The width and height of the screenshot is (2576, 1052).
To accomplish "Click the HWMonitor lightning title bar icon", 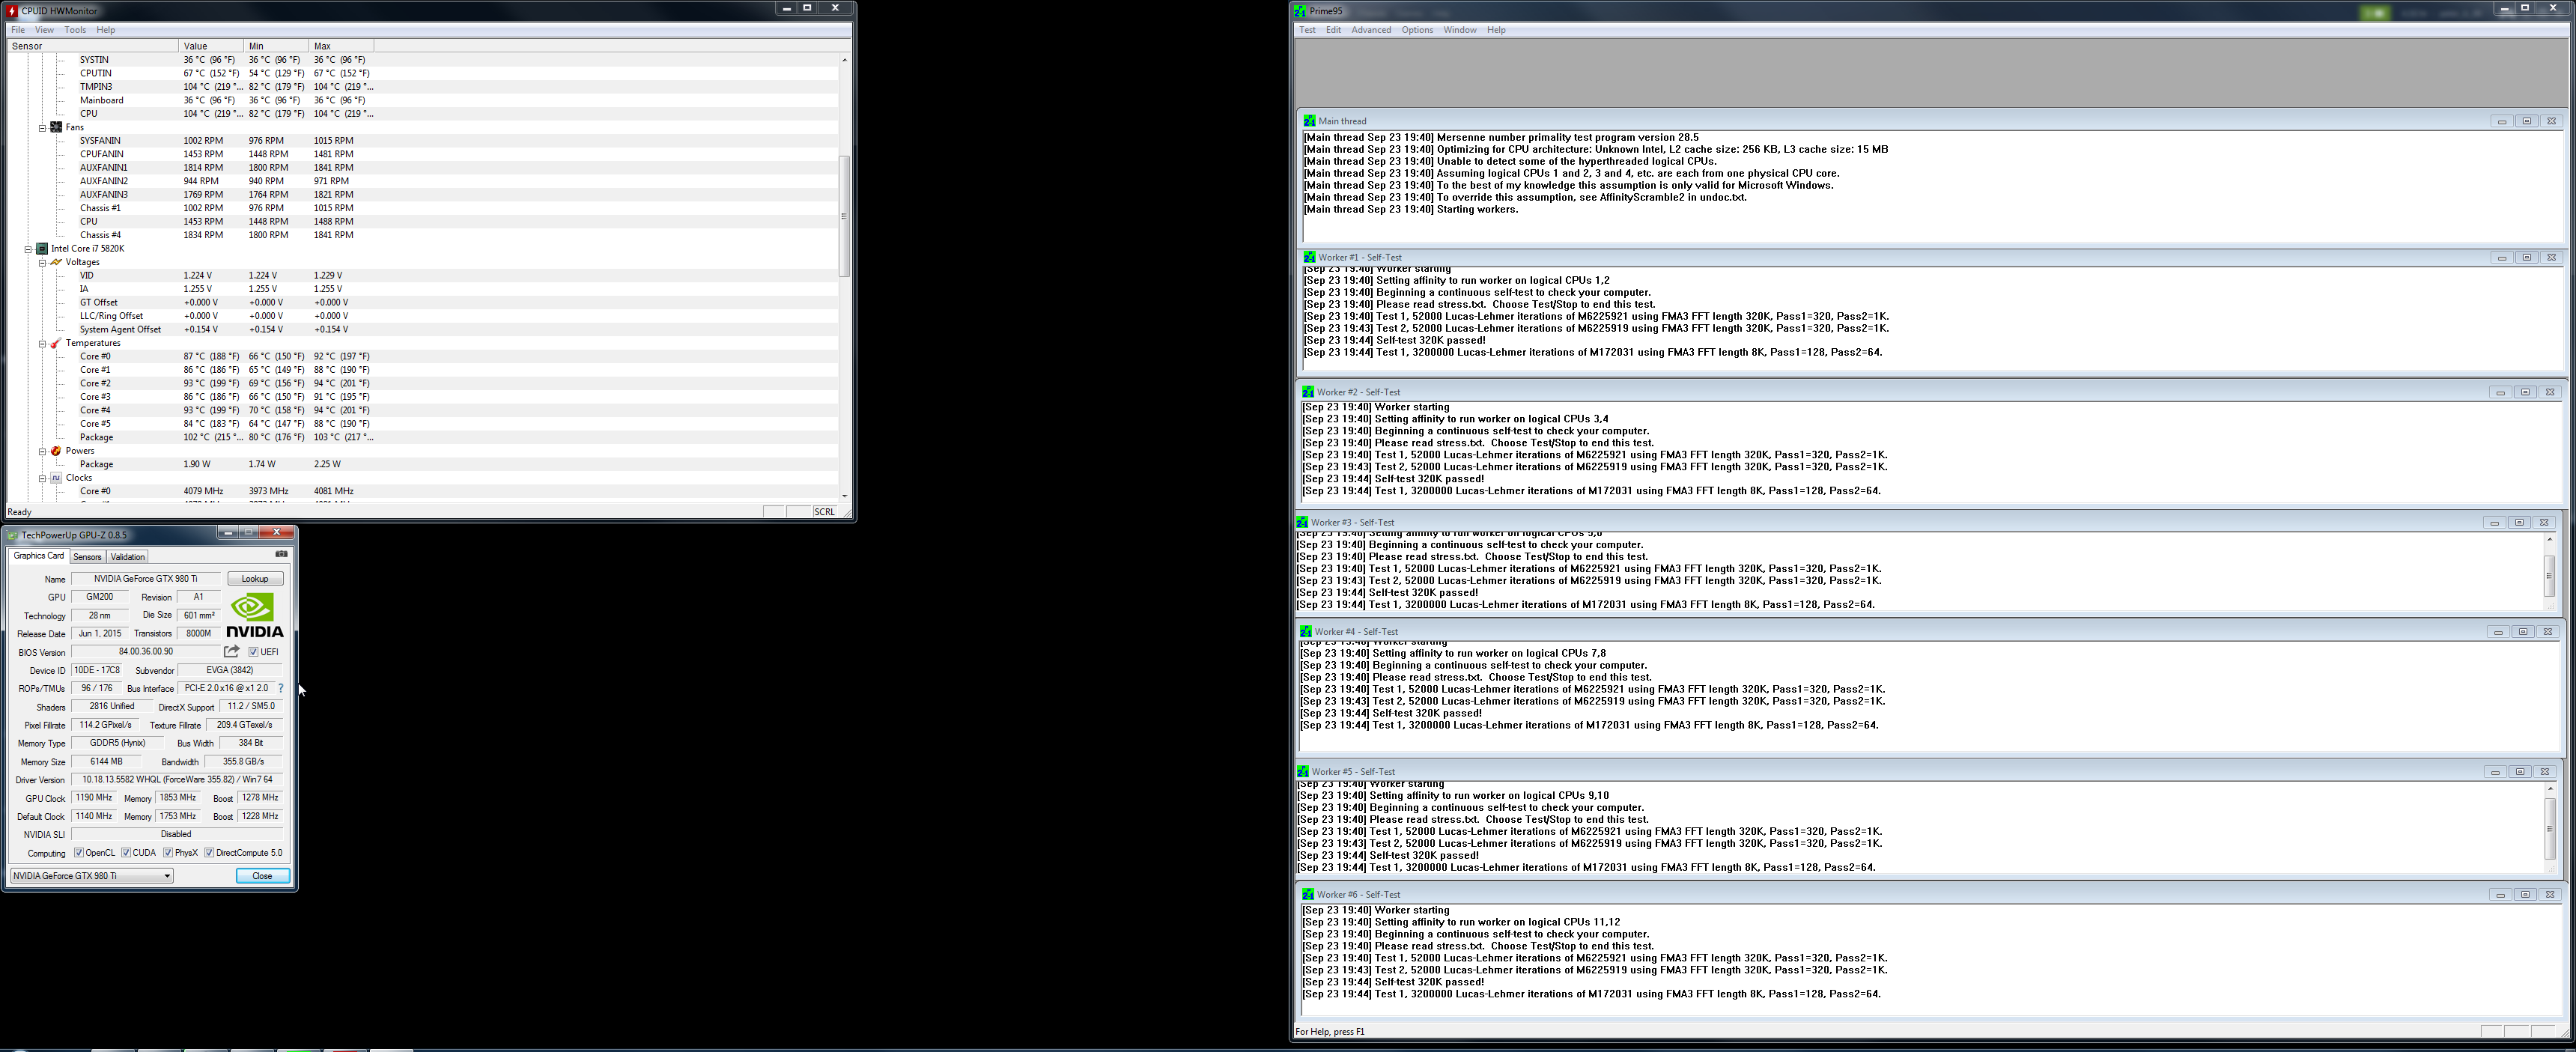I will (12, 10).
